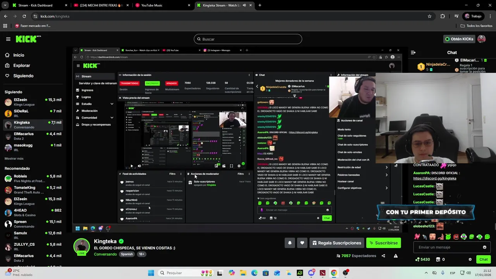The width and height of the screenshot is (496, 279).
Task: Open 4HEAD Slots & Casino channel
Action: [33, 212]
